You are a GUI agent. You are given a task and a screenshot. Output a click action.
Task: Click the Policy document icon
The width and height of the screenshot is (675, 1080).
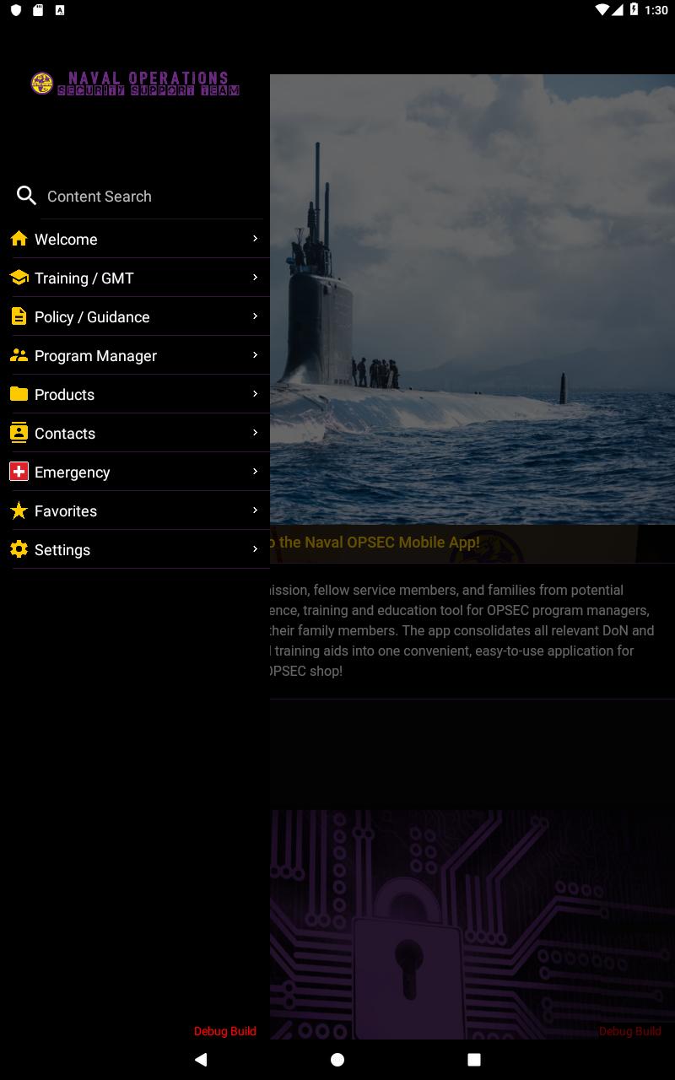coord(19,316)
